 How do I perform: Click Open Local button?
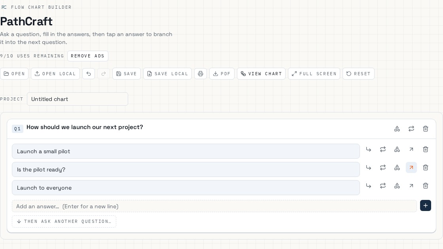click(55, 74)
